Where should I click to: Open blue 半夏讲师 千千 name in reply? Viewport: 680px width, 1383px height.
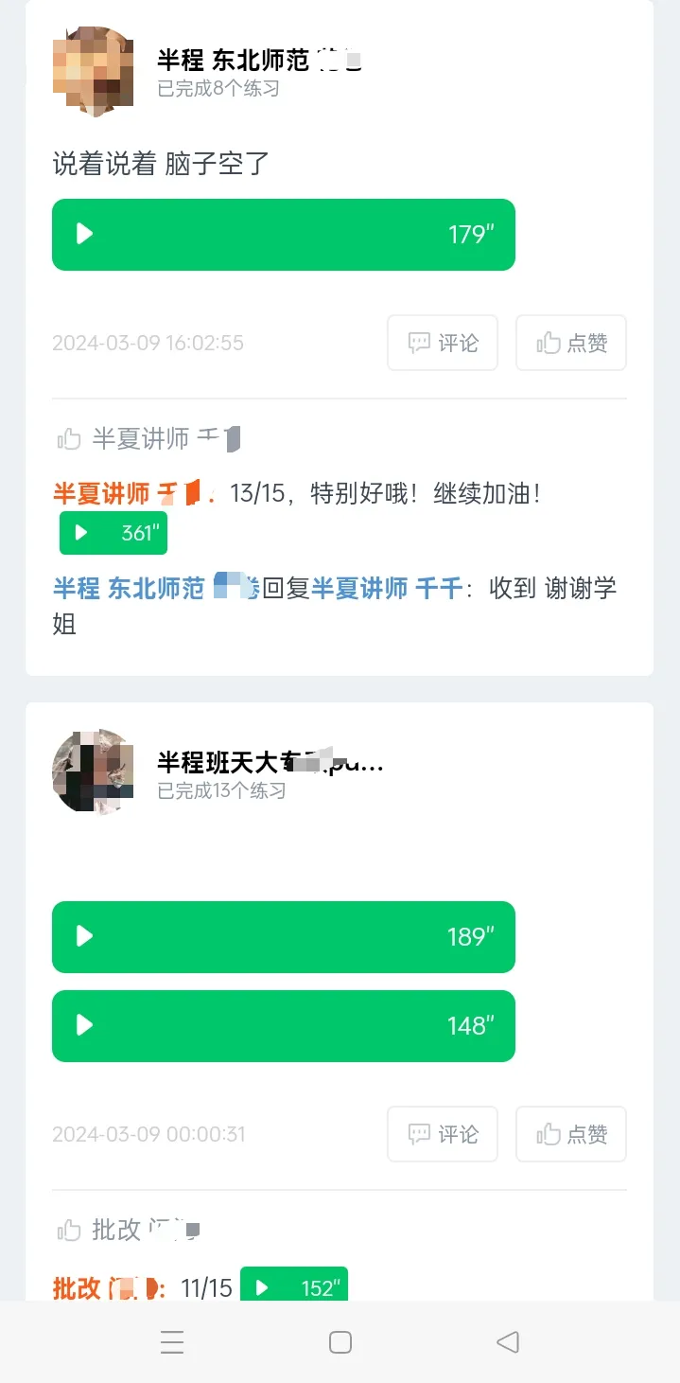click(x=388, y=588)
